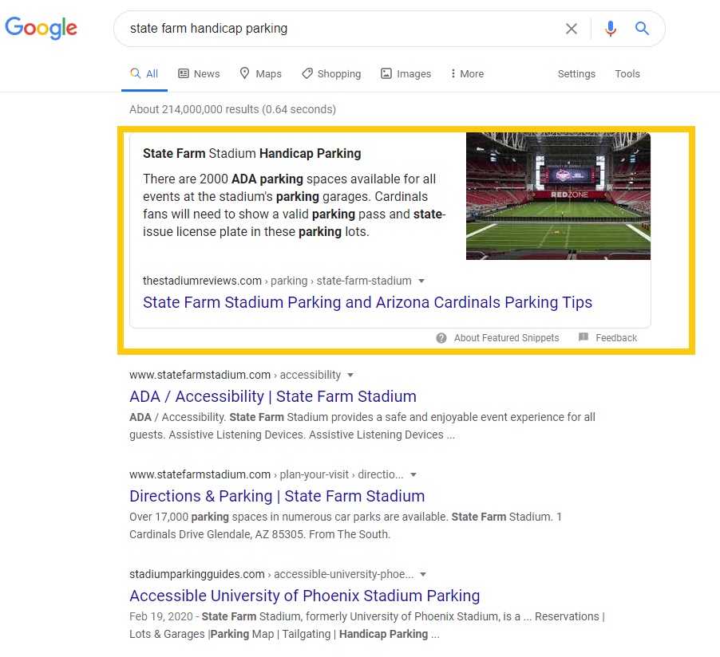Screen dimensions: 720x657
Task: Open the Shopping tab with the tag icon
Action: pos(331,73)
